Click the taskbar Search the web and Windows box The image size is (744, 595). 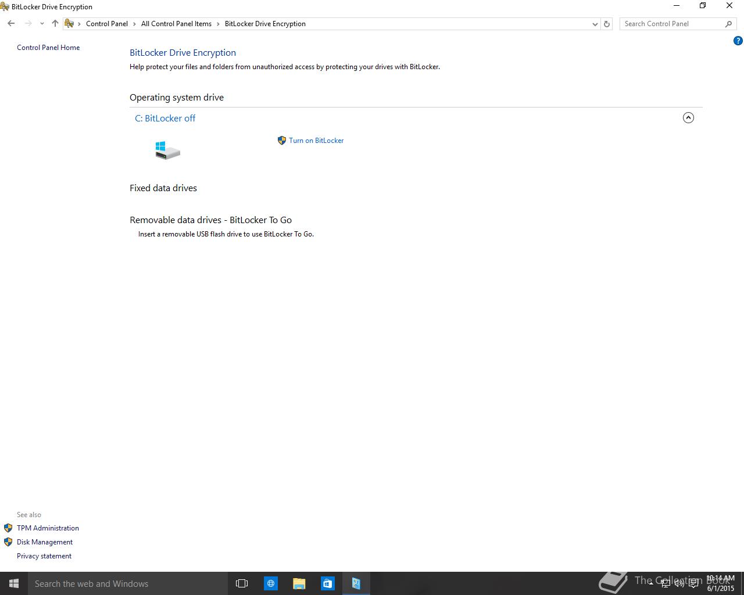[x=128, y=583]
